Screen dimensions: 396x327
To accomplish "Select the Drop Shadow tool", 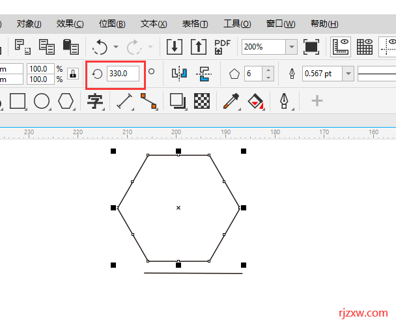I will coord(177,100).
